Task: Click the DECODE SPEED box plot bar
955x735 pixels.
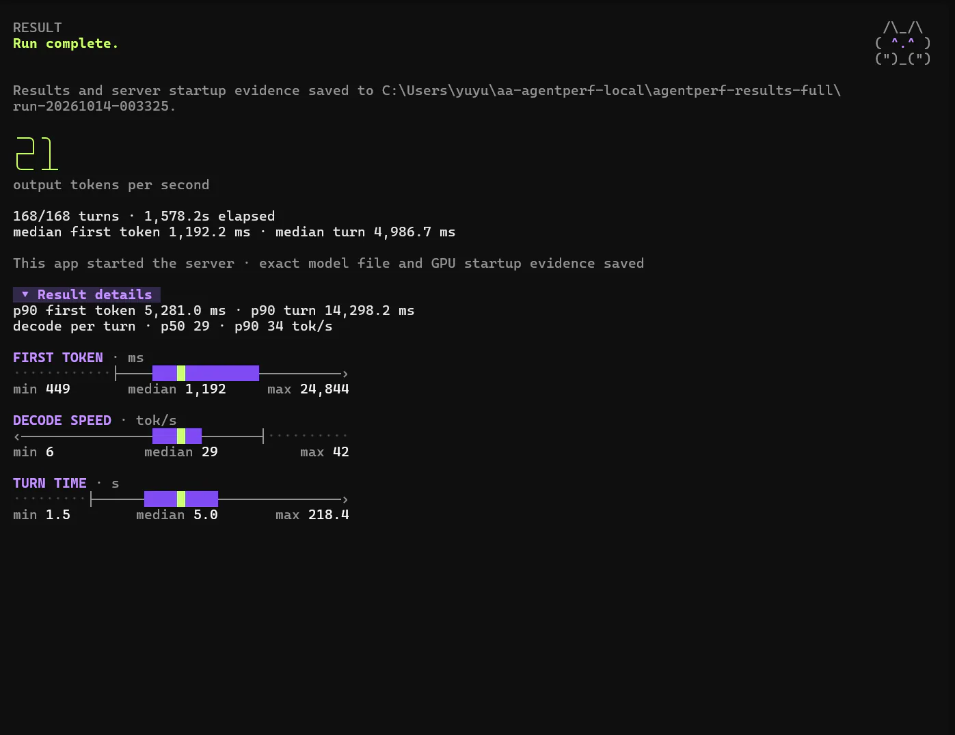Action: [x=177, y=436]
